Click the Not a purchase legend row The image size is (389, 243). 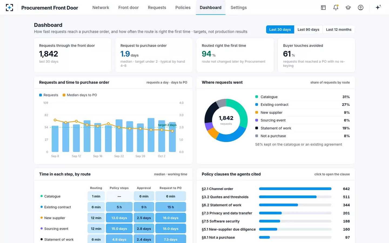pyautogui.click(x=303, y=136)
